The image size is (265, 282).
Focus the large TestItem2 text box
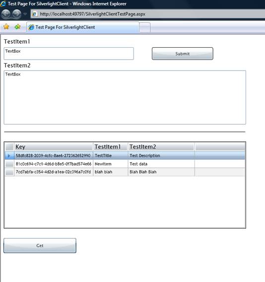[x=125, y=97]
